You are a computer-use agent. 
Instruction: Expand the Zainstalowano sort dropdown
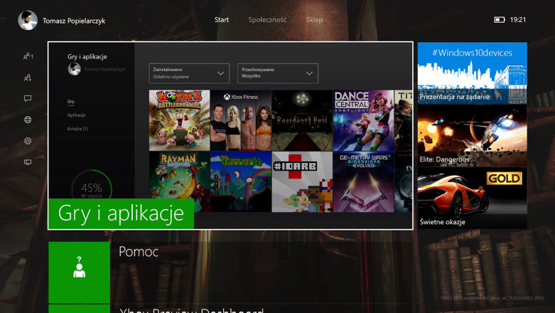click(189, 73)
